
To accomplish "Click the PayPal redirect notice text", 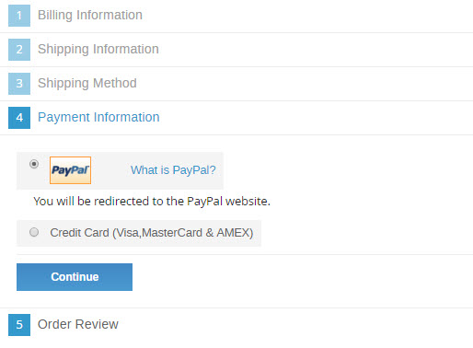I will click(152, 202).
